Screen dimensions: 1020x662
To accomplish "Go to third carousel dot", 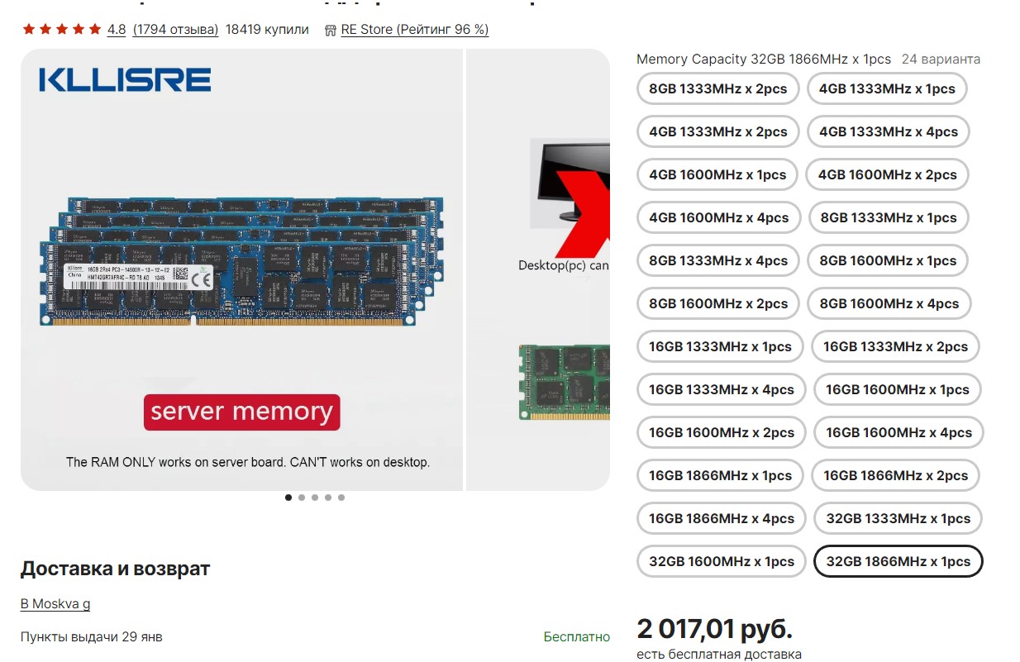I will tap(315, 498).
